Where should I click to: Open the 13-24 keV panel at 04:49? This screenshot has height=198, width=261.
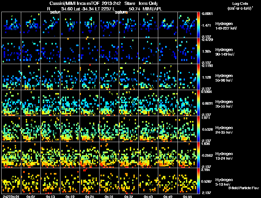[x=168, y=155]
